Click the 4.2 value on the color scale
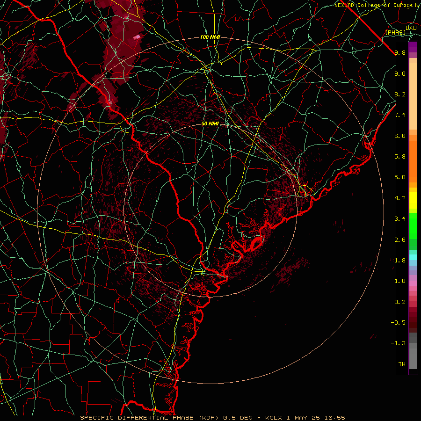Screen dimensions: 421x421 coord(400,198)
